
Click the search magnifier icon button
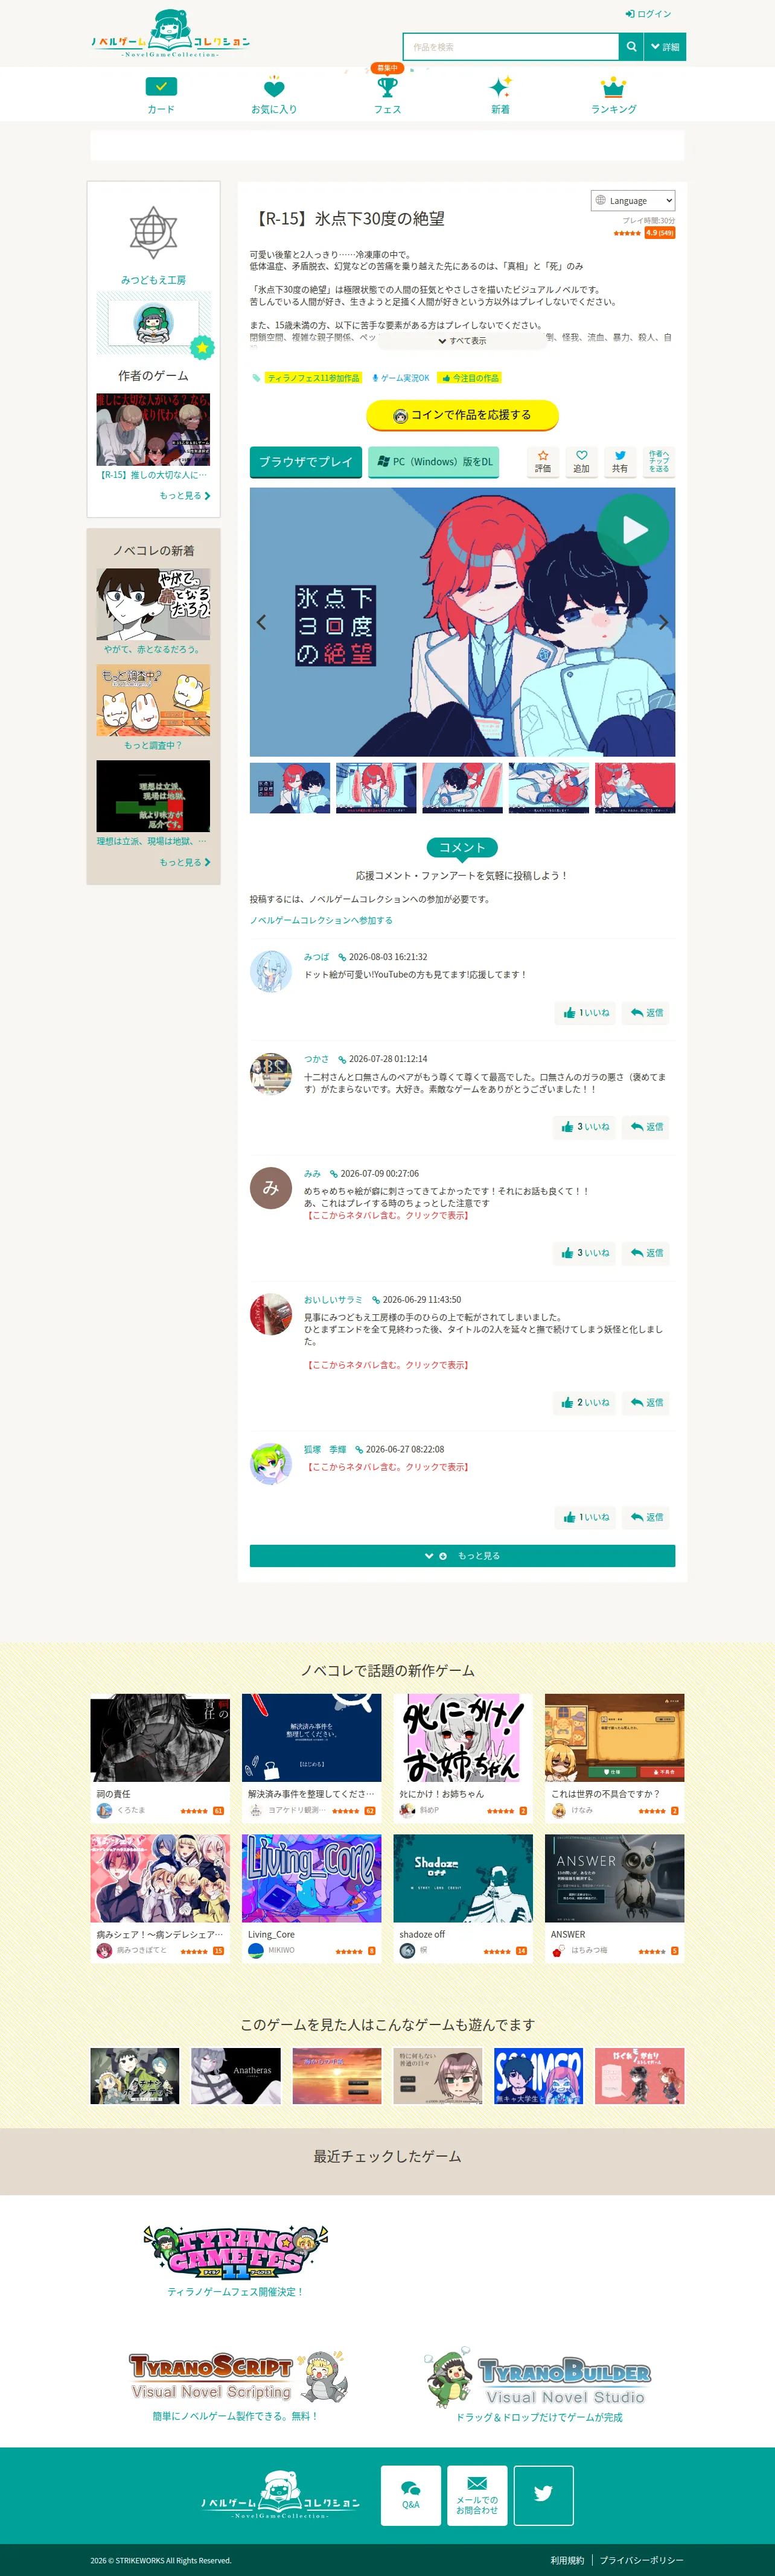tap(631, 47)
